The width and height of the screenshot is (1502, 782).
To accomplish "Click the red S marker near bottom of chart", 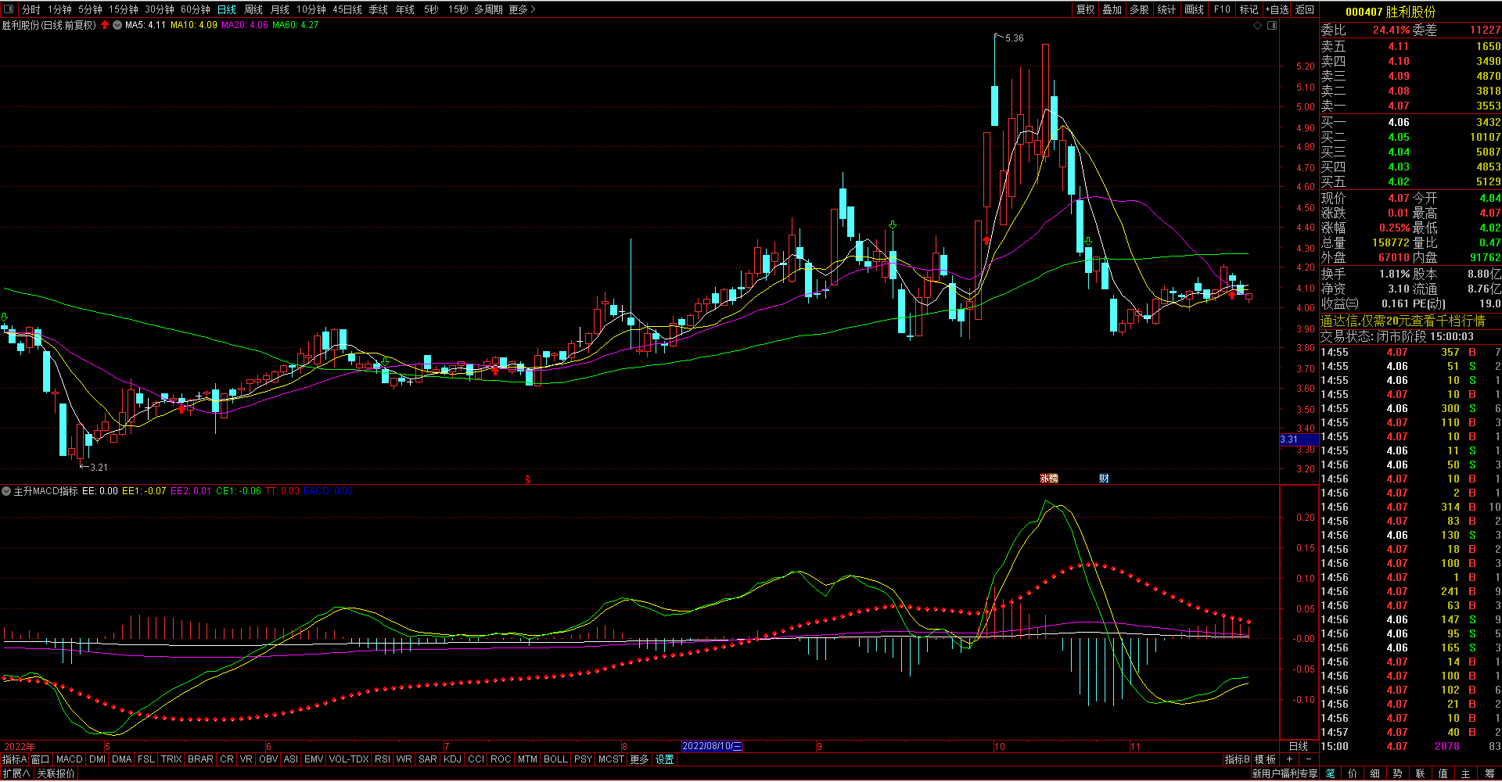I will [x=528, y=479].
